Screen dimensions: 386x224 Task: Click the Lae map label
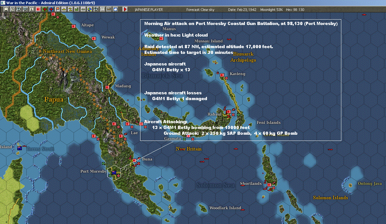tap(134, 133)
